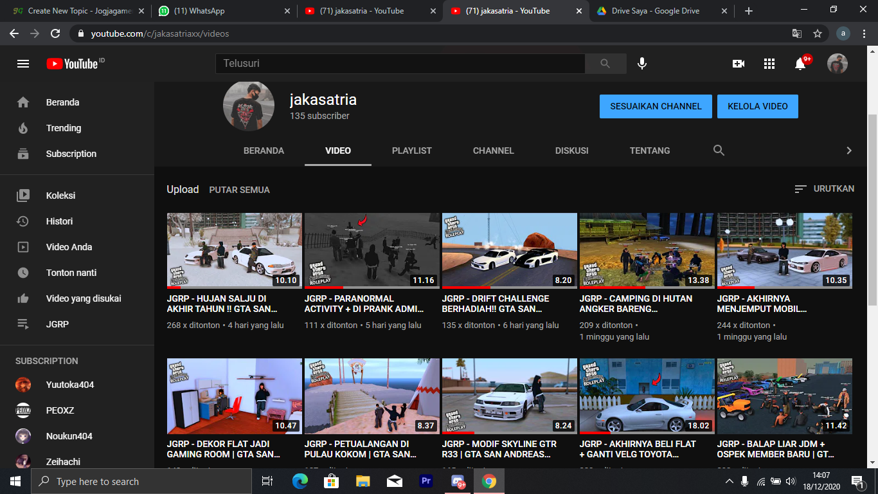Switch to the PLAYLIST tab
Viewport: 878px width, 494px height.
[412, 151]
